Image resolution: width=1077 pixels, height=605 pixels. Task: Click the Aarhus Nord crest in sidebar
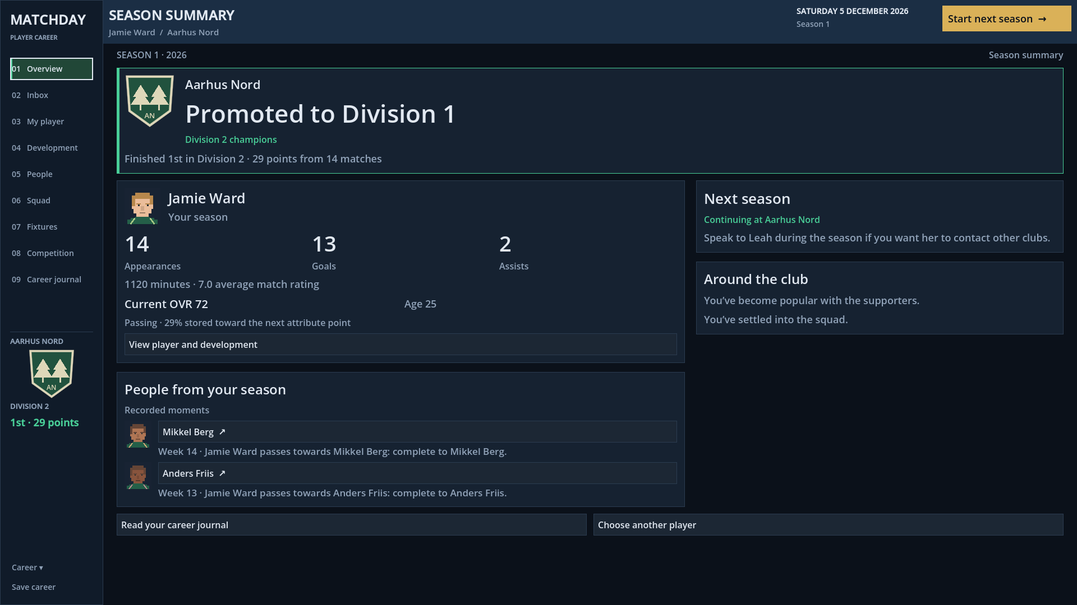(x=52, y=374)
